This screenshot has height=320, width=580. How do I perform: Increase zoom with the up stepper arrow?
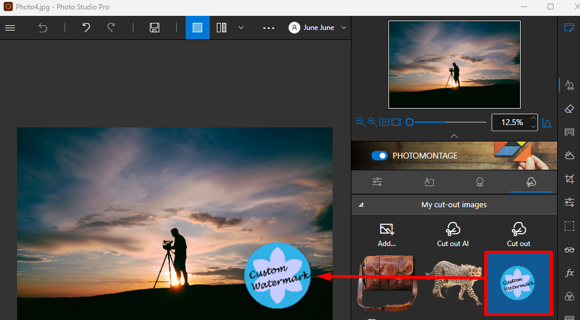coord(534,118)
